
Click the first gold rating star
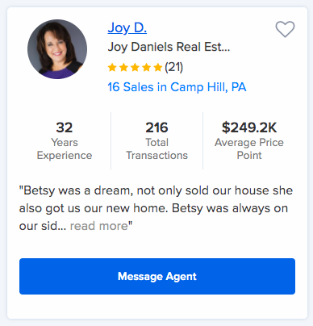click(x=112, y=67)
